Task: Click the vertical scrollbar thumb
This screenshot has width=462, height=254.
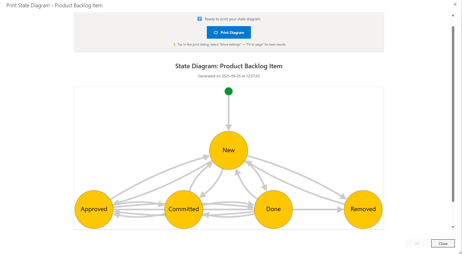Action: [453, 114]
